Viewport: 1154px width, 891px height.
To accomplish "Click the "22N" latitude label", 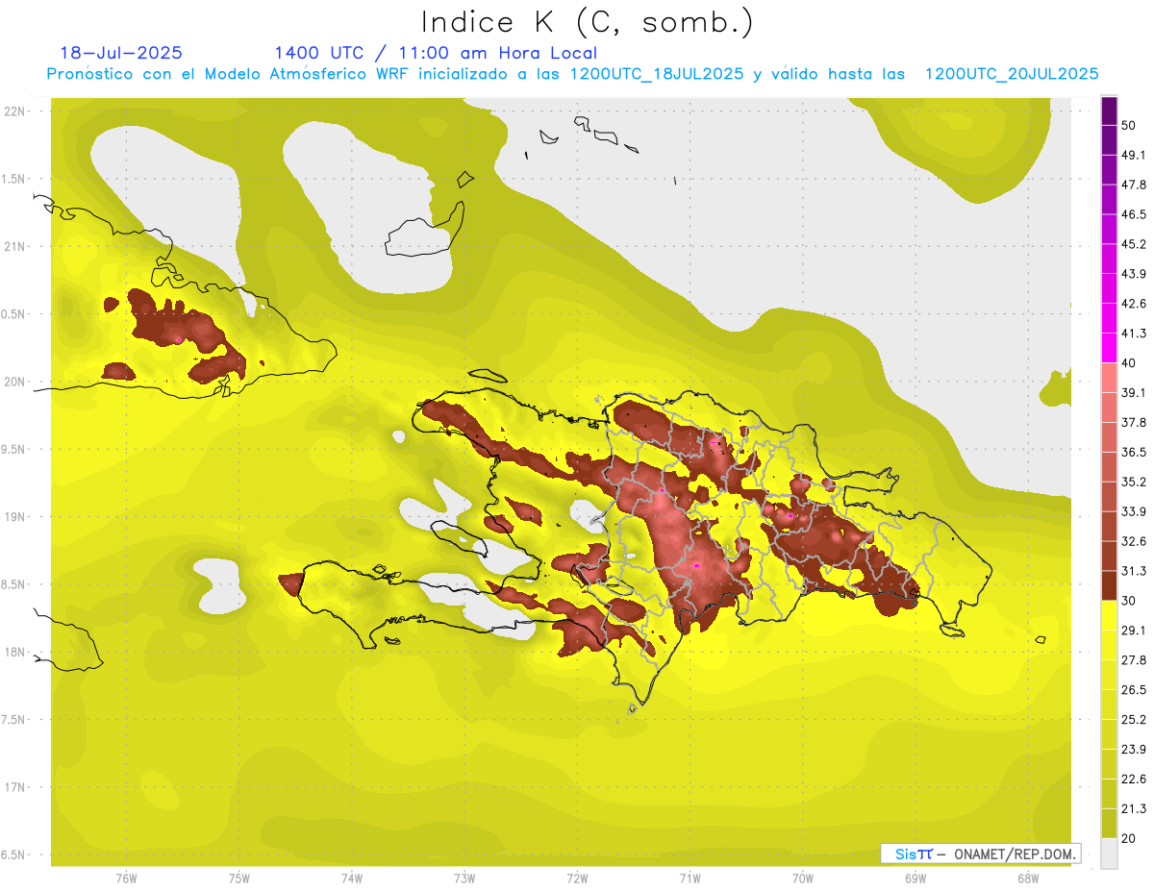I will pos(14,111).
